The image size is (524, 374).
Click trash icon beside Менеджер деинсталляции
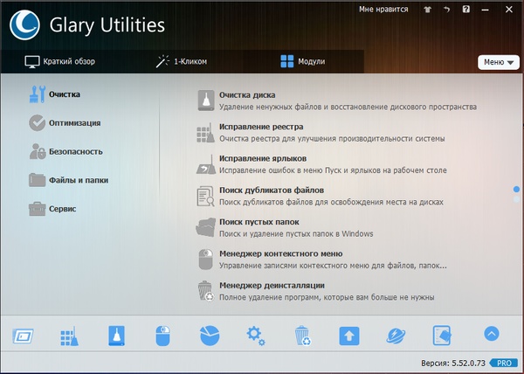tap(205, 291)
